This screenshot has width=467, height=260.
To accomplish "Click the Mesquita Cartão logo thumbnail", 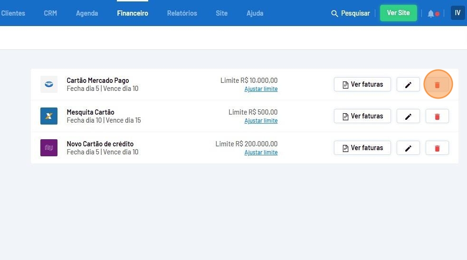I will tap(49, 116).
